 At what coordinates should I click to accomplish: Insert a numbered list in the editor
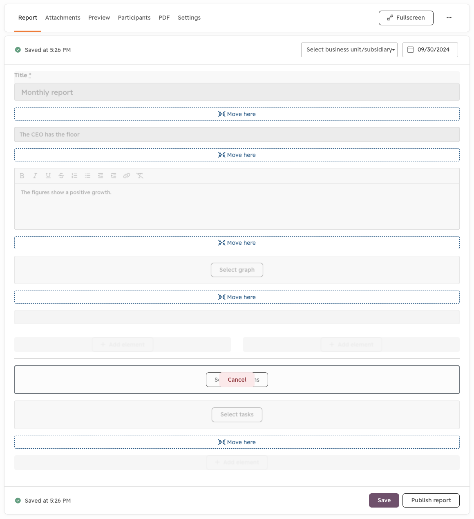74,176
